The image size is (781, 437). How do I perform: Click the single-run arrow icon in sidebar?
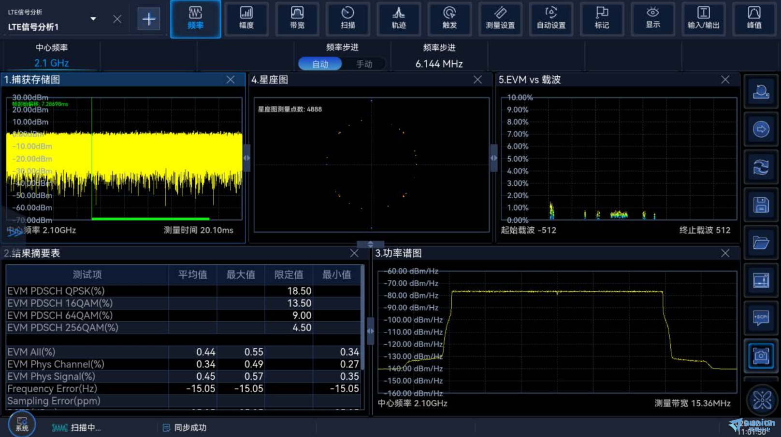(761, 129)
